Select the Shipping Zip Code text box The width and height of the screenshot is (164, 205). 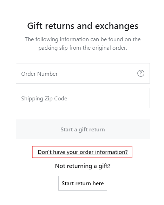[x=83, y=98]
